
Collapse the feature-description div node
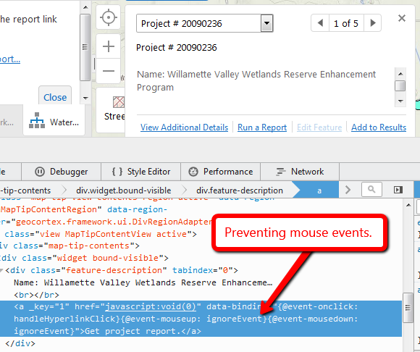click(x=1, y=270)
